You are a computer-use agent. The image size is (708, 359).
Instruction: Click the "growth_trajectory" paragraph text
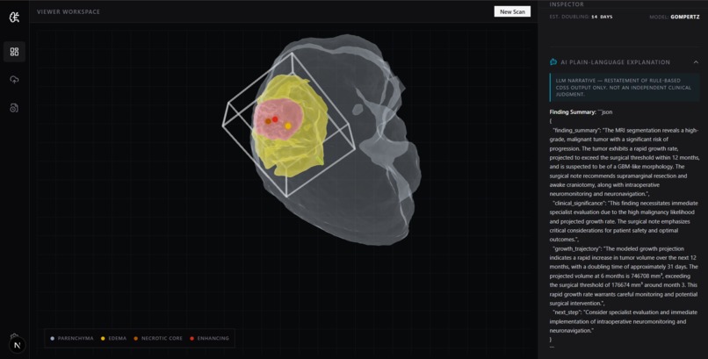tap(625, 276)
